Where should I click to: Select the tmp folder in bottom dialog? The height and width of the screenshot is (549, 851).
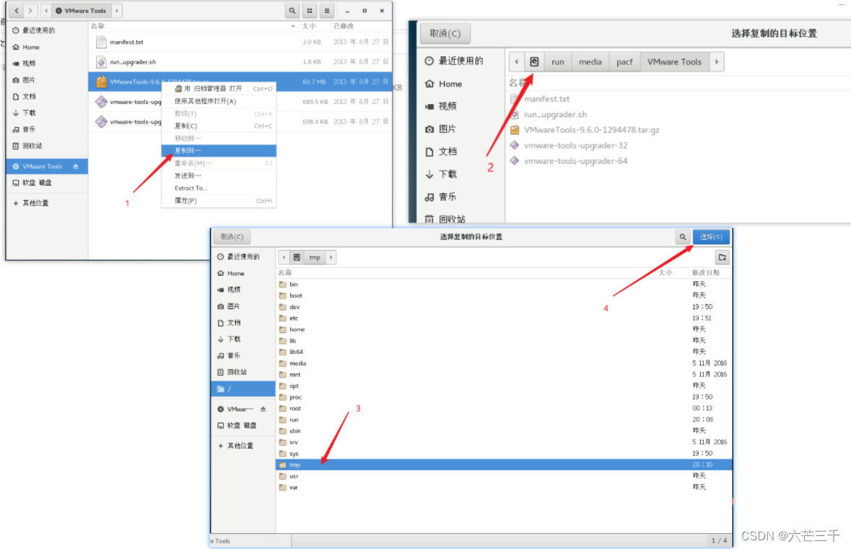[505, 464]
